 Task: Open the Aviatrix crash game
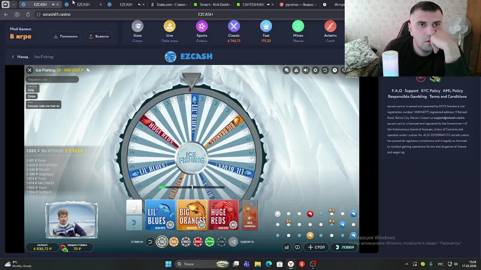click(x=330, y=26)
